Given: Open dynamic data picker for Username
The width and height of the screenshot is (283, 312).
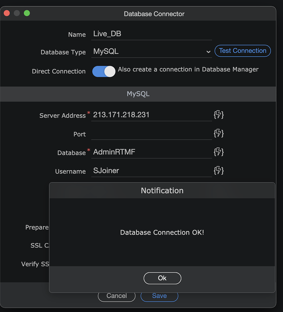Looking at the screenshot, I should [218, 171].
